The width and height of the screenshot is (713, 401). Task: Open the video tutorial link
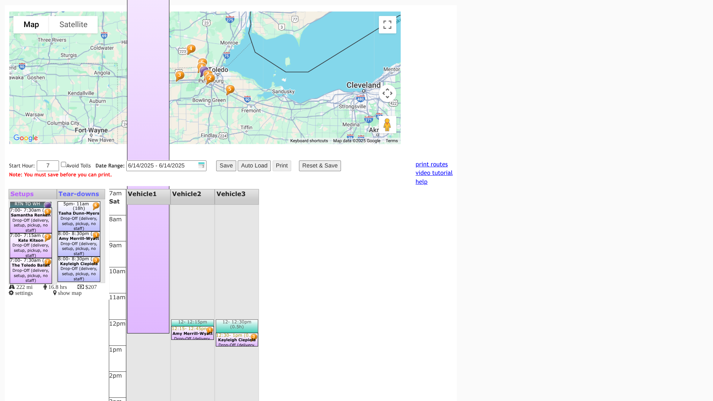434,173
